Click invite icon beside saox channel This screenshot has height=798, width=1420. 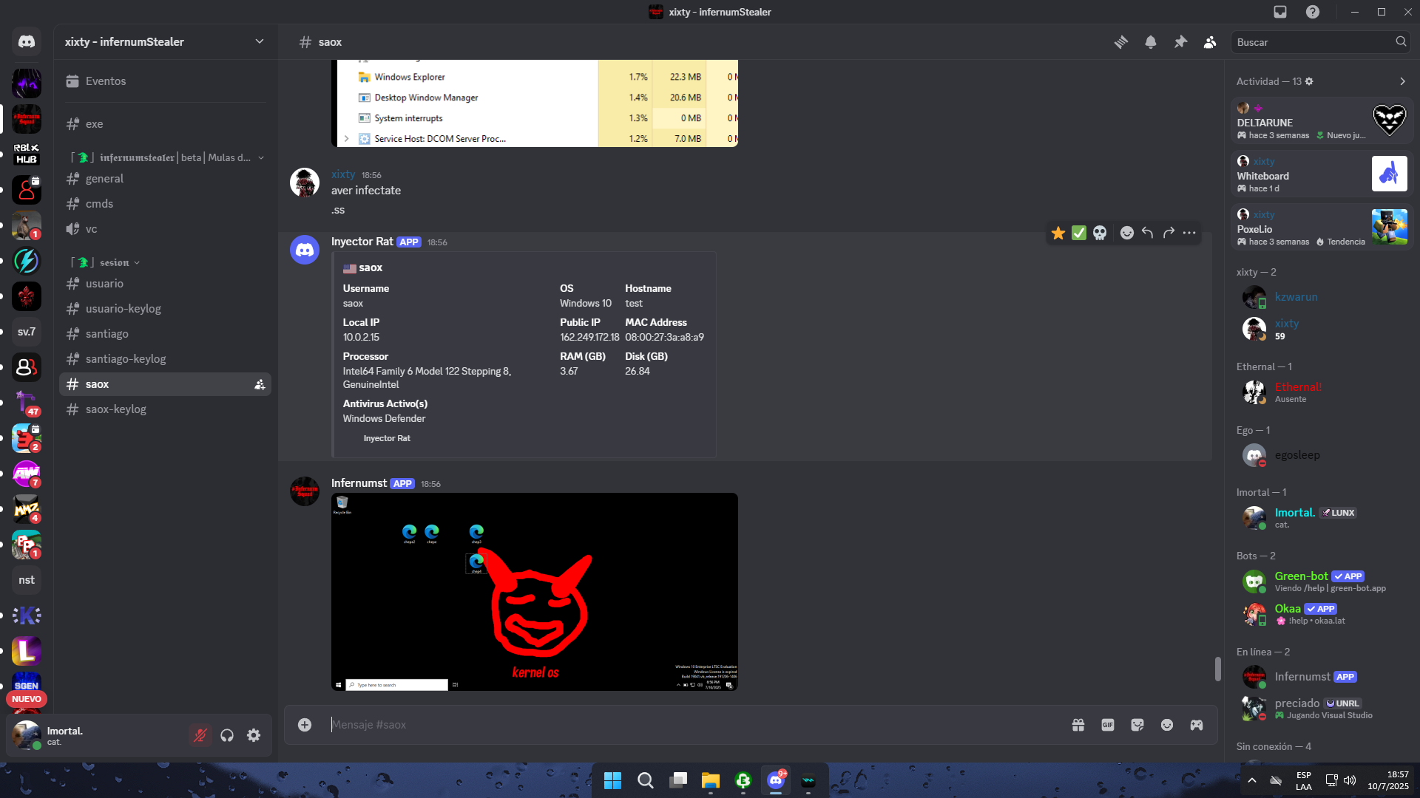click(x=260, y=384)
